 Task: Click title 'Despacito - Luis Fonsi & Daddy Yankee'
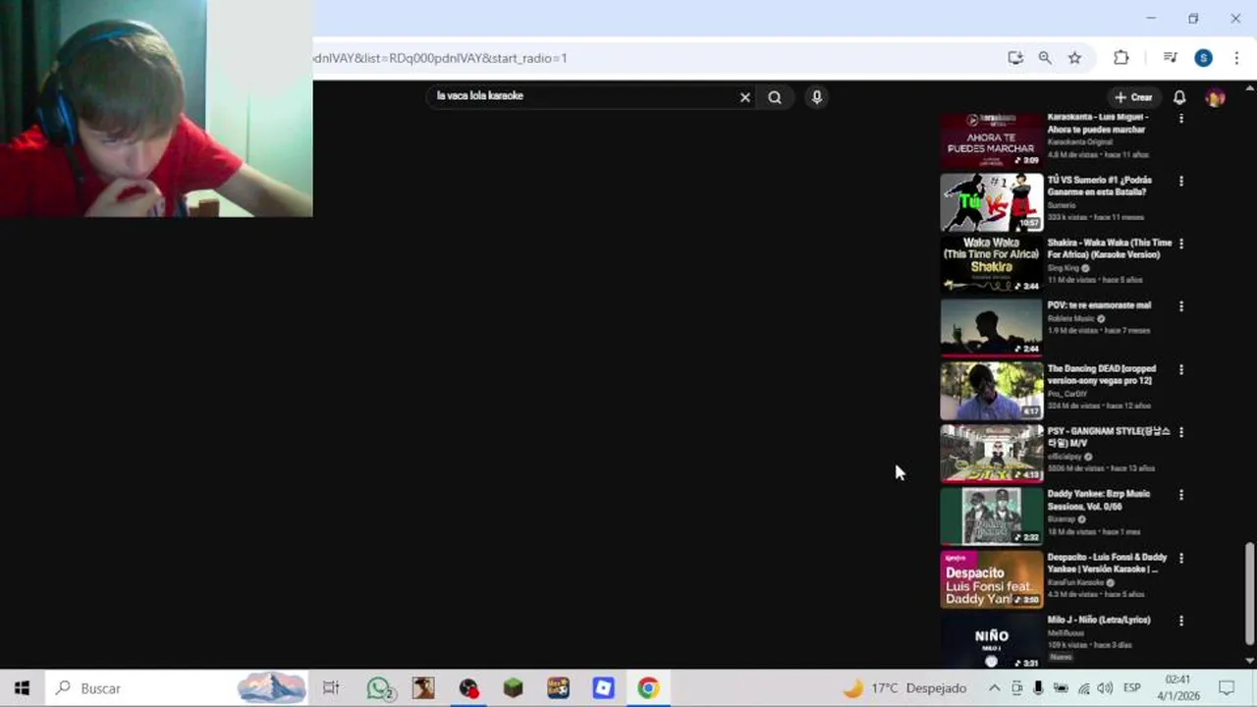coord(1107,563)
